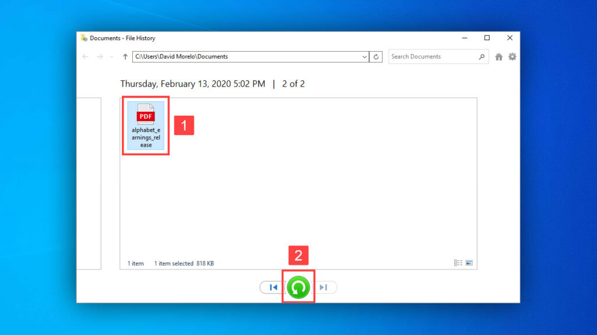Click the Back navigation arrow
597x335 pixels.
tap(86, 57)
